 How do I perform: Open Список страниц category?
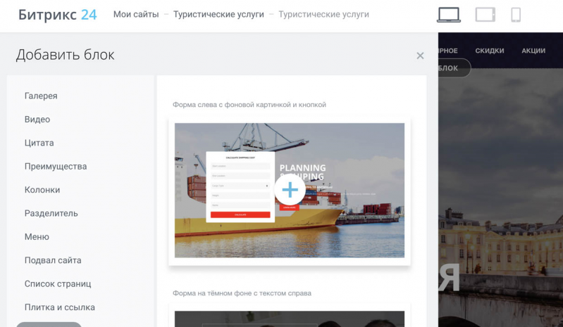[58, 284]
